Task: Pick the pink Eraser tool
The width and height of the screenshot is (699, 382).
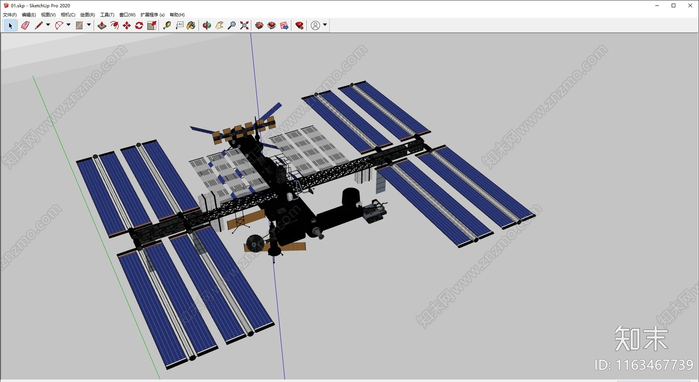Action: (25, 26)
